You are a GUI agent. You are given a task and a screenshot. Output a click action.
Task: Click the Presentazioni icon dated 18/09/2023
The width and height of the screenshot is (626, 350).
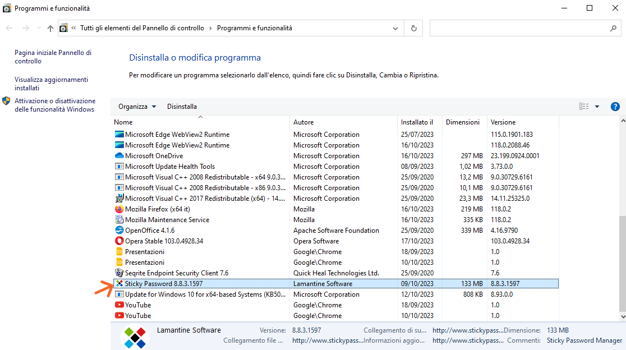[119, 251]
